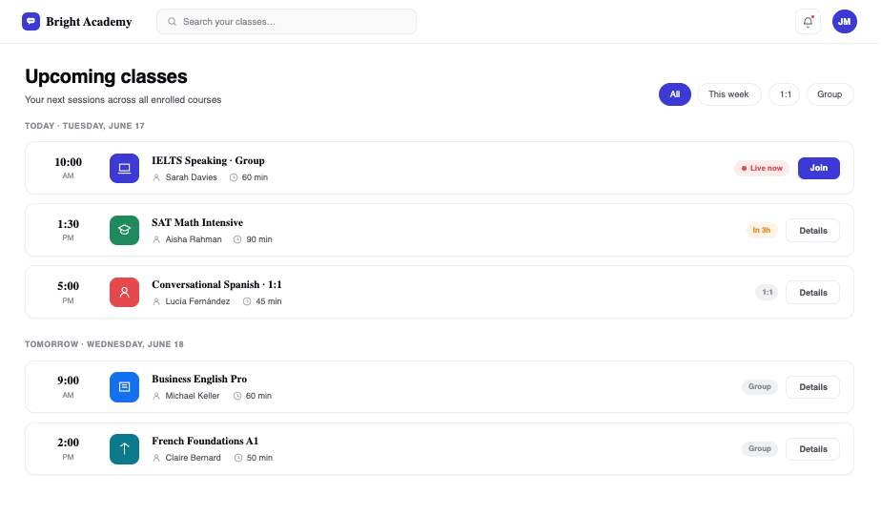Join the live IELTS Speaking class
881x515 pixels.
click(x=819, y=168)
